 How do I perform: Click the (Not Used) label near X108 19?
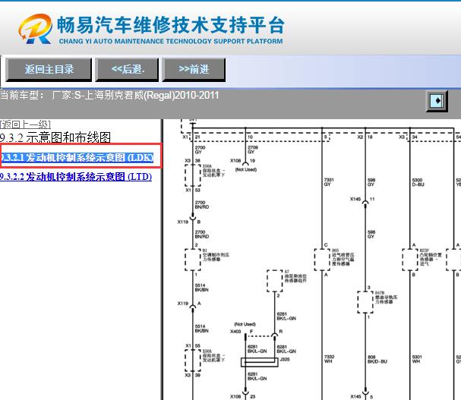coord(246,169)
